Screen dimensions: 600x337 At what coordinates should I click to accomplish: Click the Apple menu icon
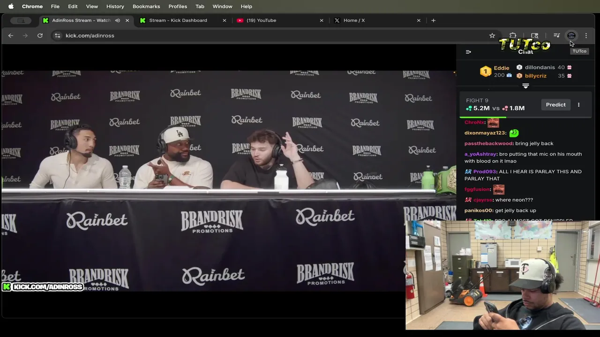[x=11, y=7]
